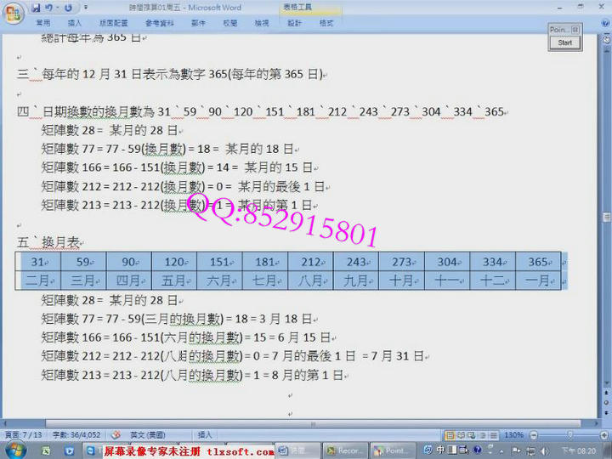Click the Redo icon in quick access toolbar

[67, 8]
